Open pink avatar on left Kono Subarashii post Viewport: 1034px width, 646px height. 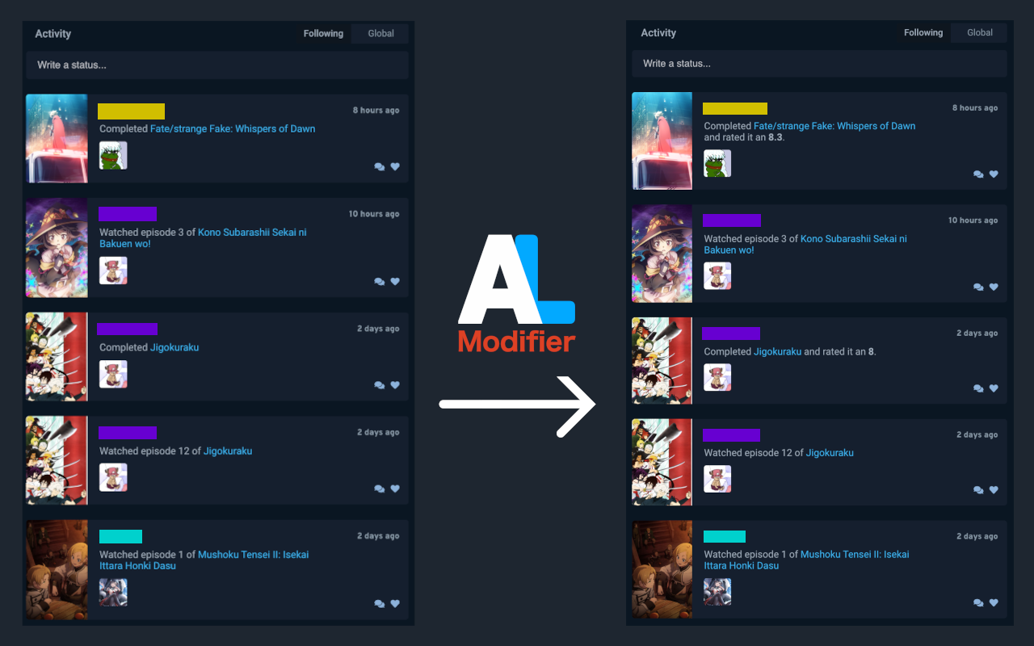click(x=113, y=271)
